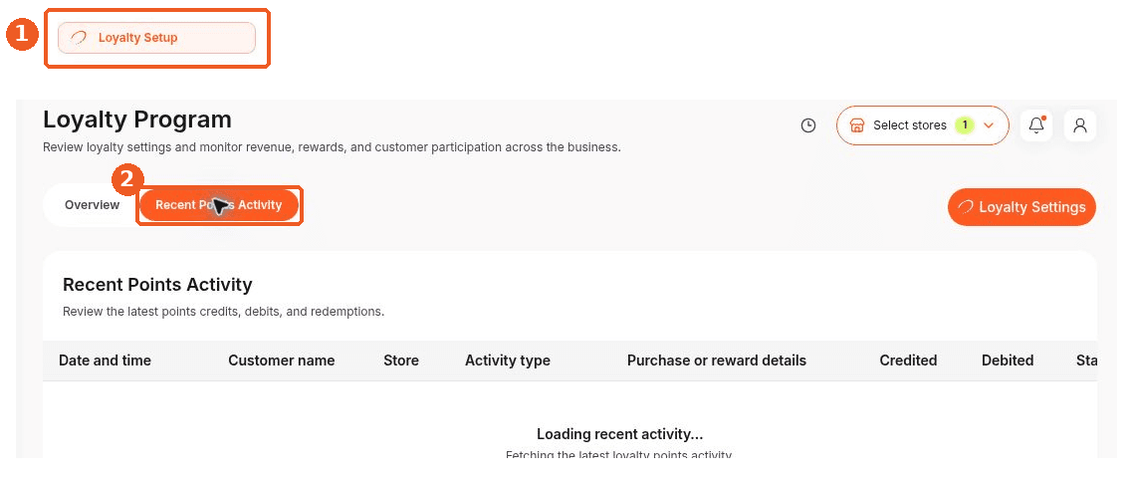
Task: Click the Loyalty Program page title
Action: pyautogui.click(x=137, y=119)
